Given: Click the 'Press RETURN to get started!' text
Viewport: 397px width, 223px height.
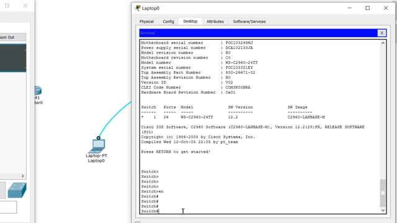Looking at the screenshot, I should (176, 152).
